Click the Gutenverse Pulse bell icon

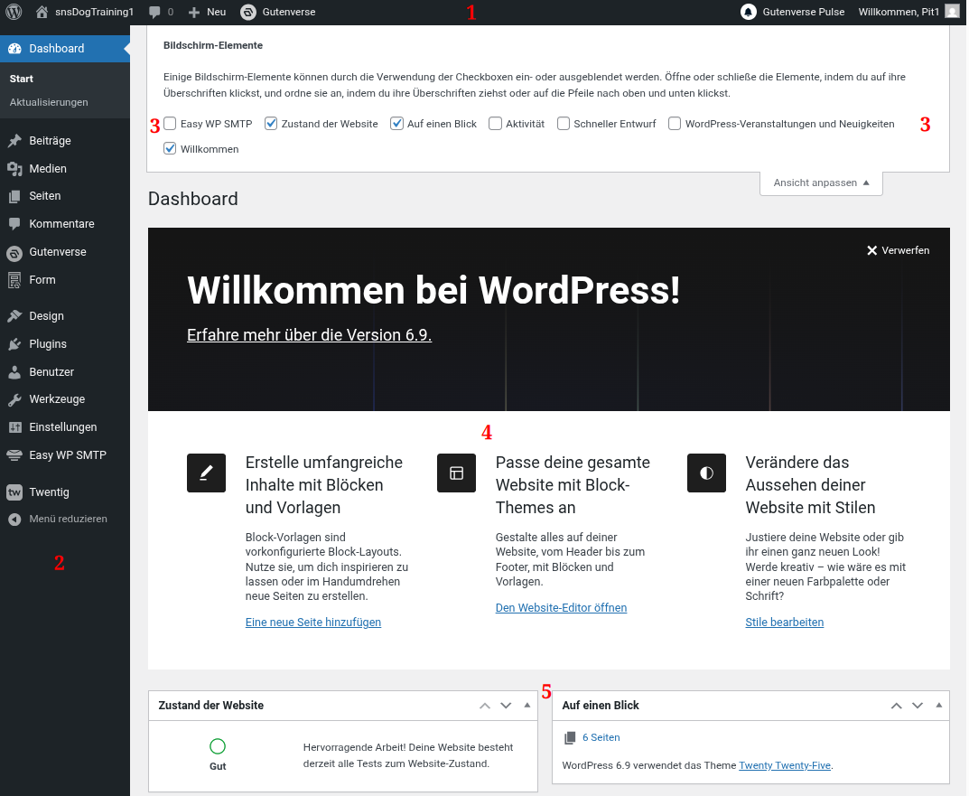[x=749, y=13]
